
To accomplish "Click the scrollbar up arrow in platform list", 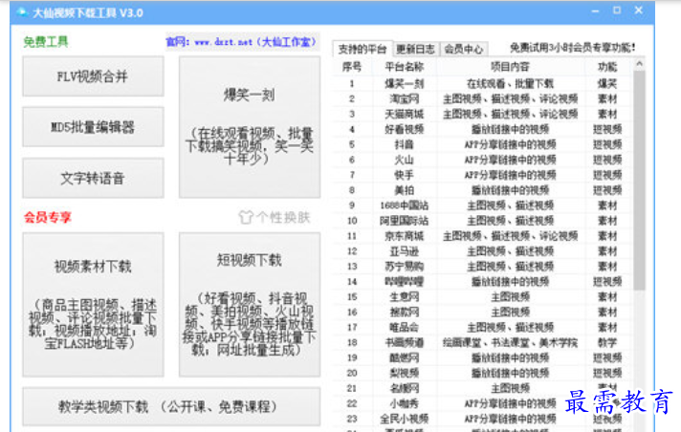I will click(639, 64).
